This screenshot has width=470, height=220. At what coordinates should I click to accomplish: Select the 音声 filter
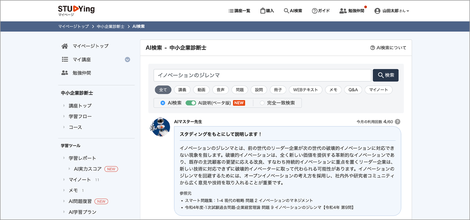pos(221,90)
